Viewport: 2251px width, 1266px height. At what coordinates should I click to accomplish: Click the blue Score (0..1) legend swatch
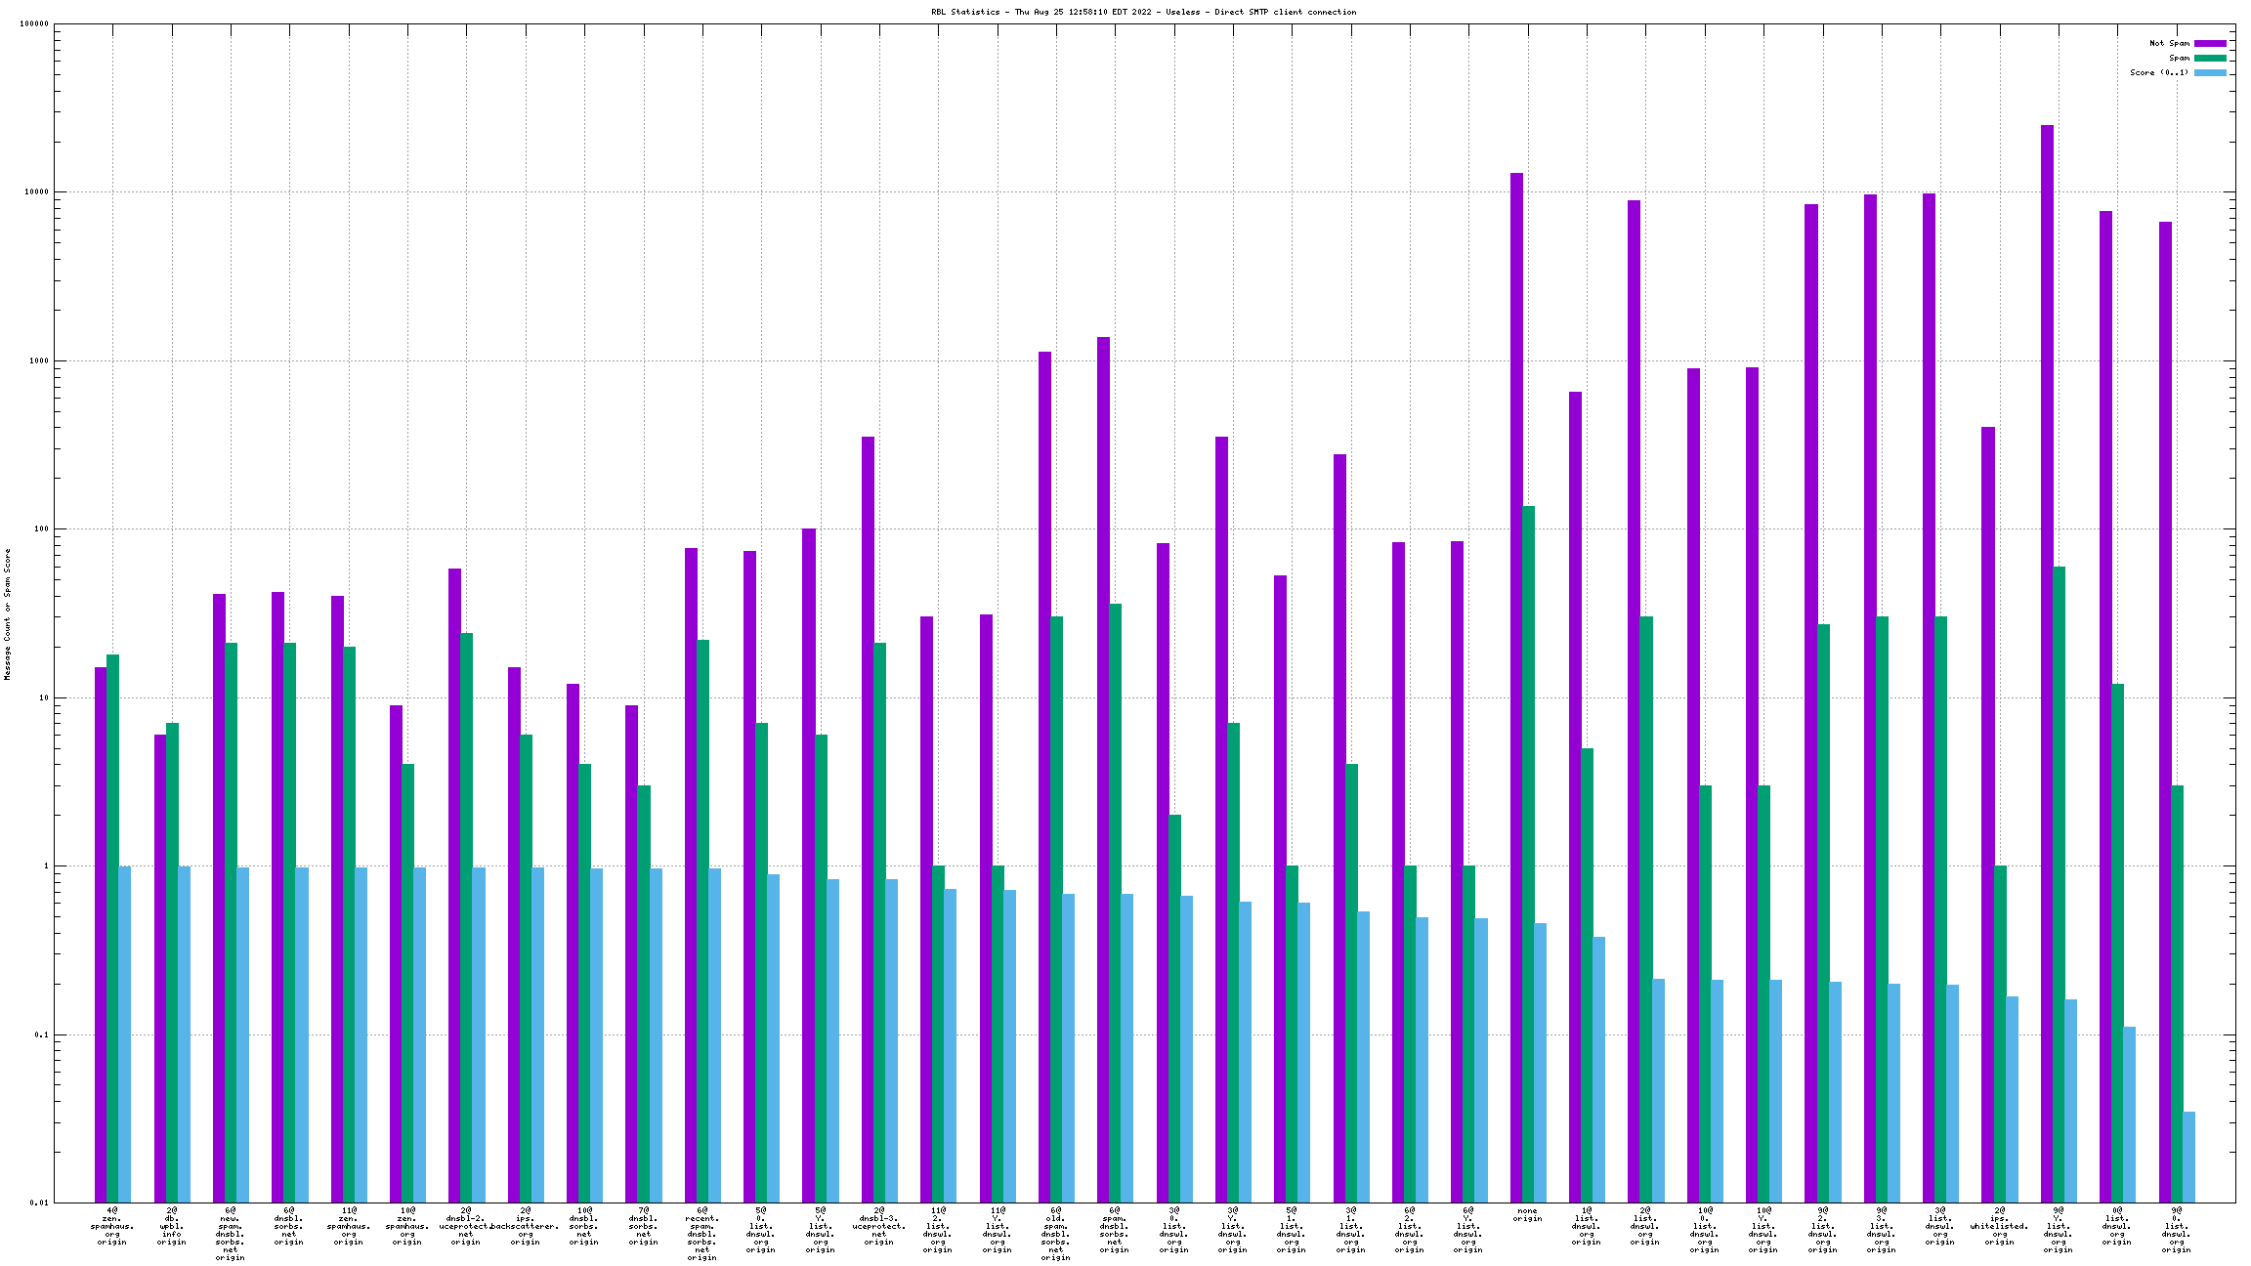(x=2210, y=72)
